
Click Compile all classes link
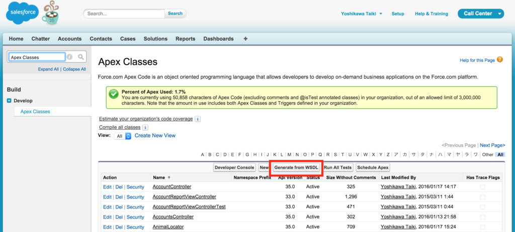[x=120, y=127]
